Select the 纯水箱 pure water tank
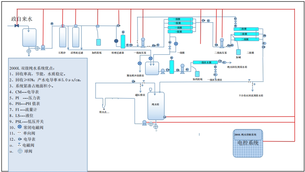Image resolution: width=305 pixels, height=172 pixels. point(156,106)
